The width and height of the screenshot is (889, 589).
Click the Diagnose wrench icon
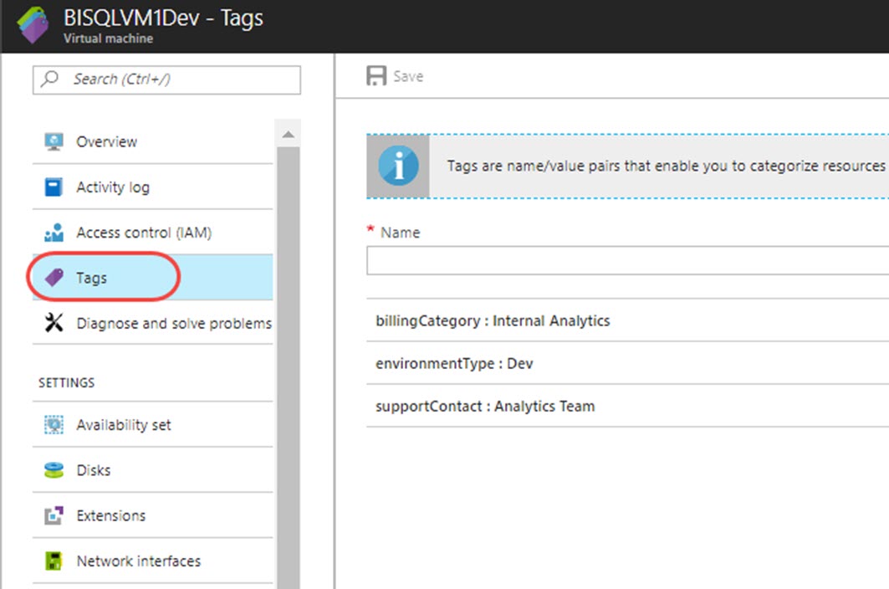[x=54, y=323]
